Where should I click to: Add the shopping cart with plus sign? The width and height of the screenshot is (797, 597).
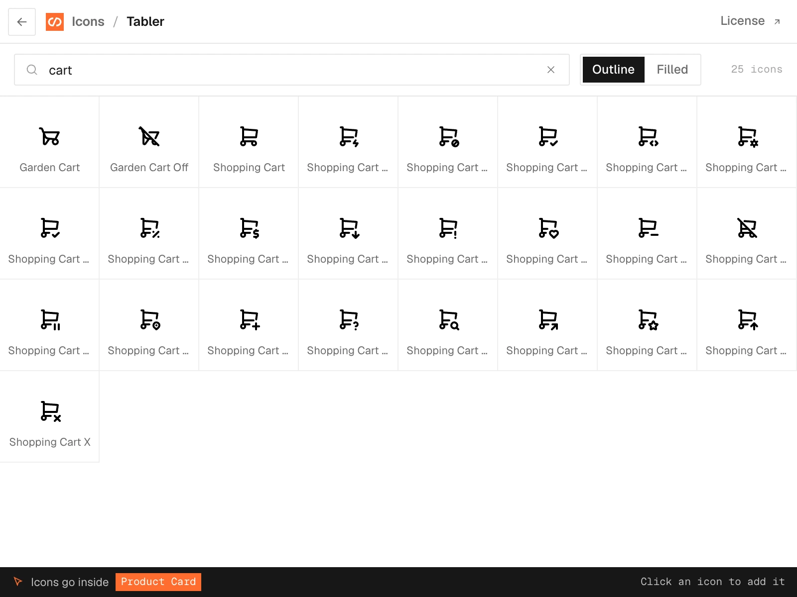click(249, 325)
